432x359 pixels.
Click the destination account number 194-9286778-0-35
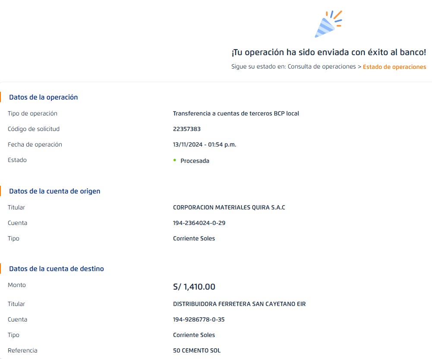(x=199, y=320)
